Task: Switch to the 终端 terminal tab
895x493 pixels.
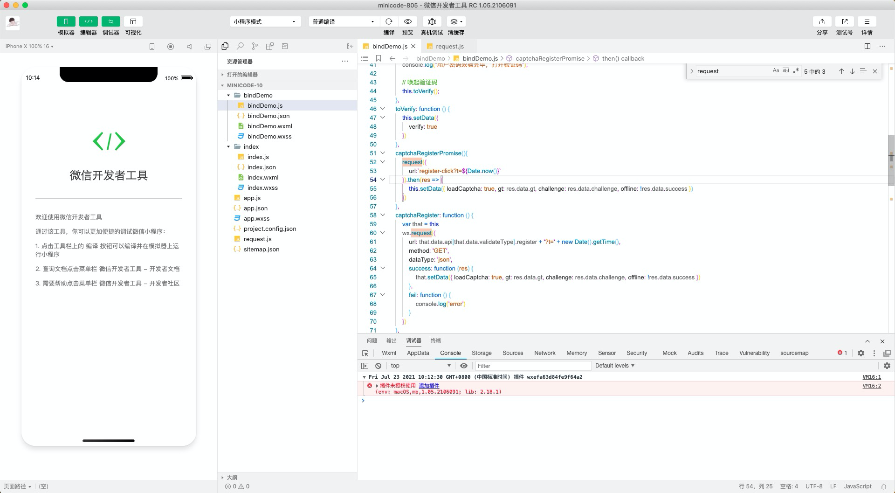Action: tap(436, 340)
